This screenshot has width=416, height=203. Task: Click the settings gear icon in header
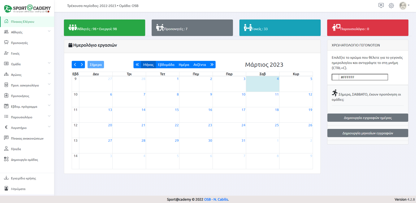pyautogui.click(x=391, y=5)
